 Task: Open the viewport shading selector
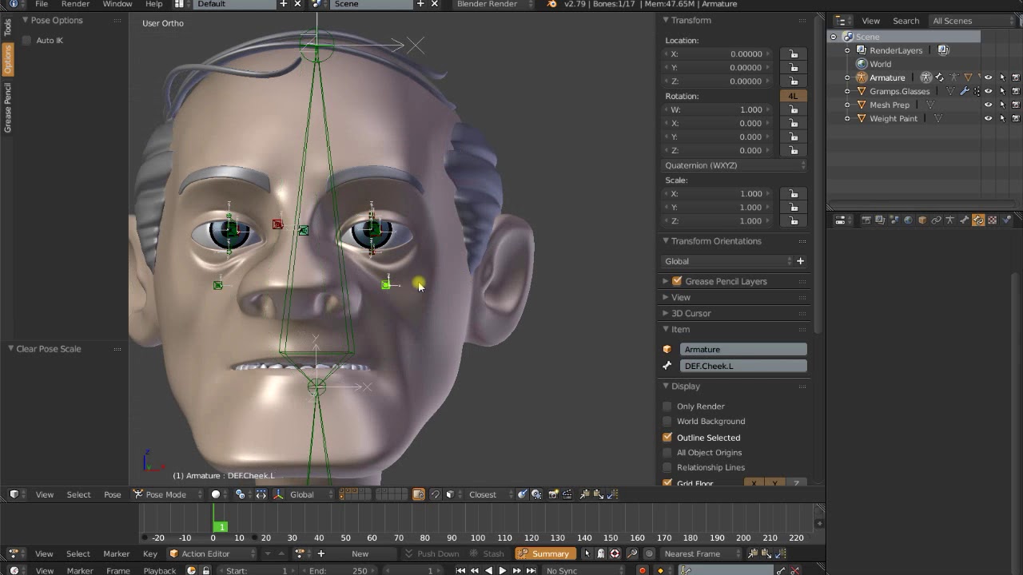(219, 494)
